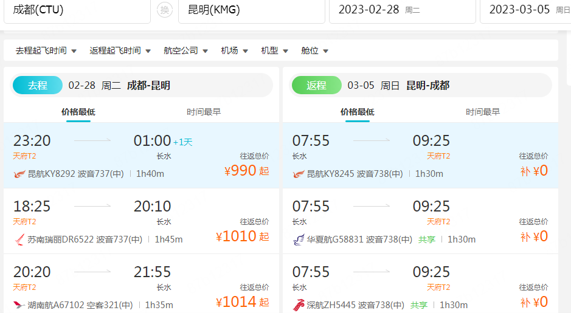Click the ¥990 起 round-trip price
The image size is (571, 313).
[246, 171]
